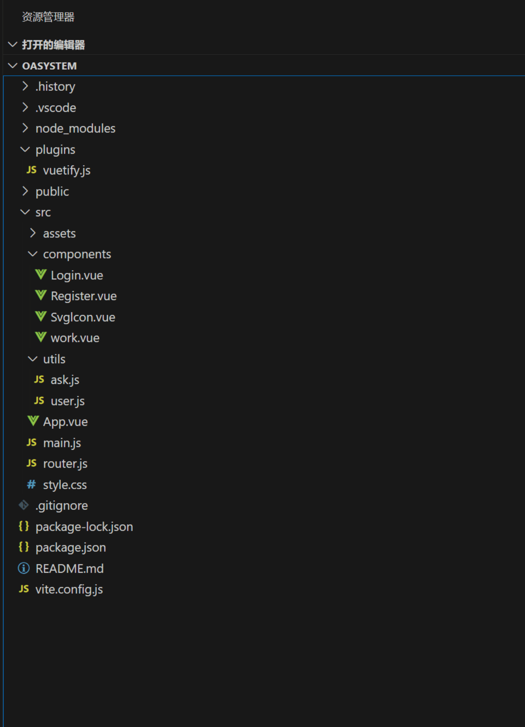Click the git icon beside .gitignore
This screenshot has width=525, height=727.
23,505
